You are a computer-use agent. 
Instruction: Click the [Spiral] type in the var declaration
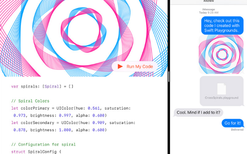[52, 87]
